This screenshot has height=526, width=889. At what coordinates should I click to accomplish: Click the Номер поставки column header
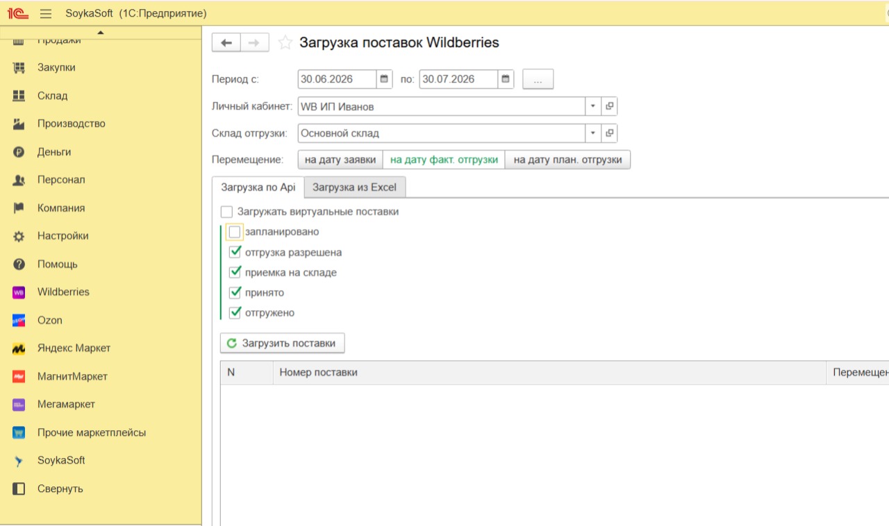[549, 373]
